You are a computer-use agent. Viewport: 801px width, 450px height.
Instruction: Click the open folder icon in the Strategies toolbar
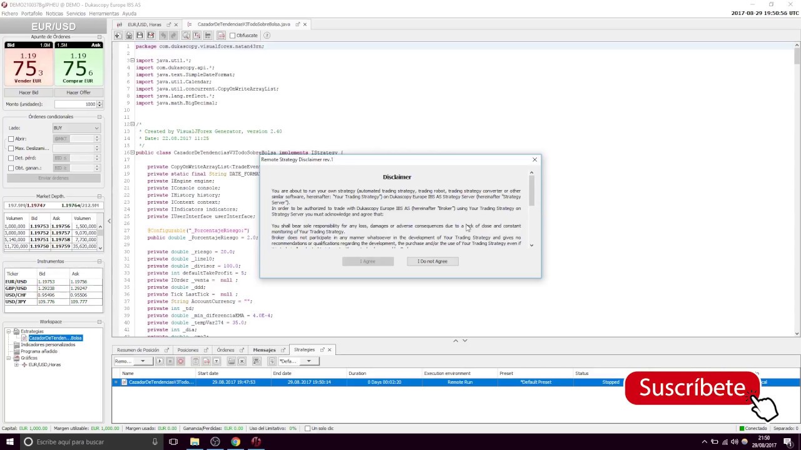pos(231,361)
